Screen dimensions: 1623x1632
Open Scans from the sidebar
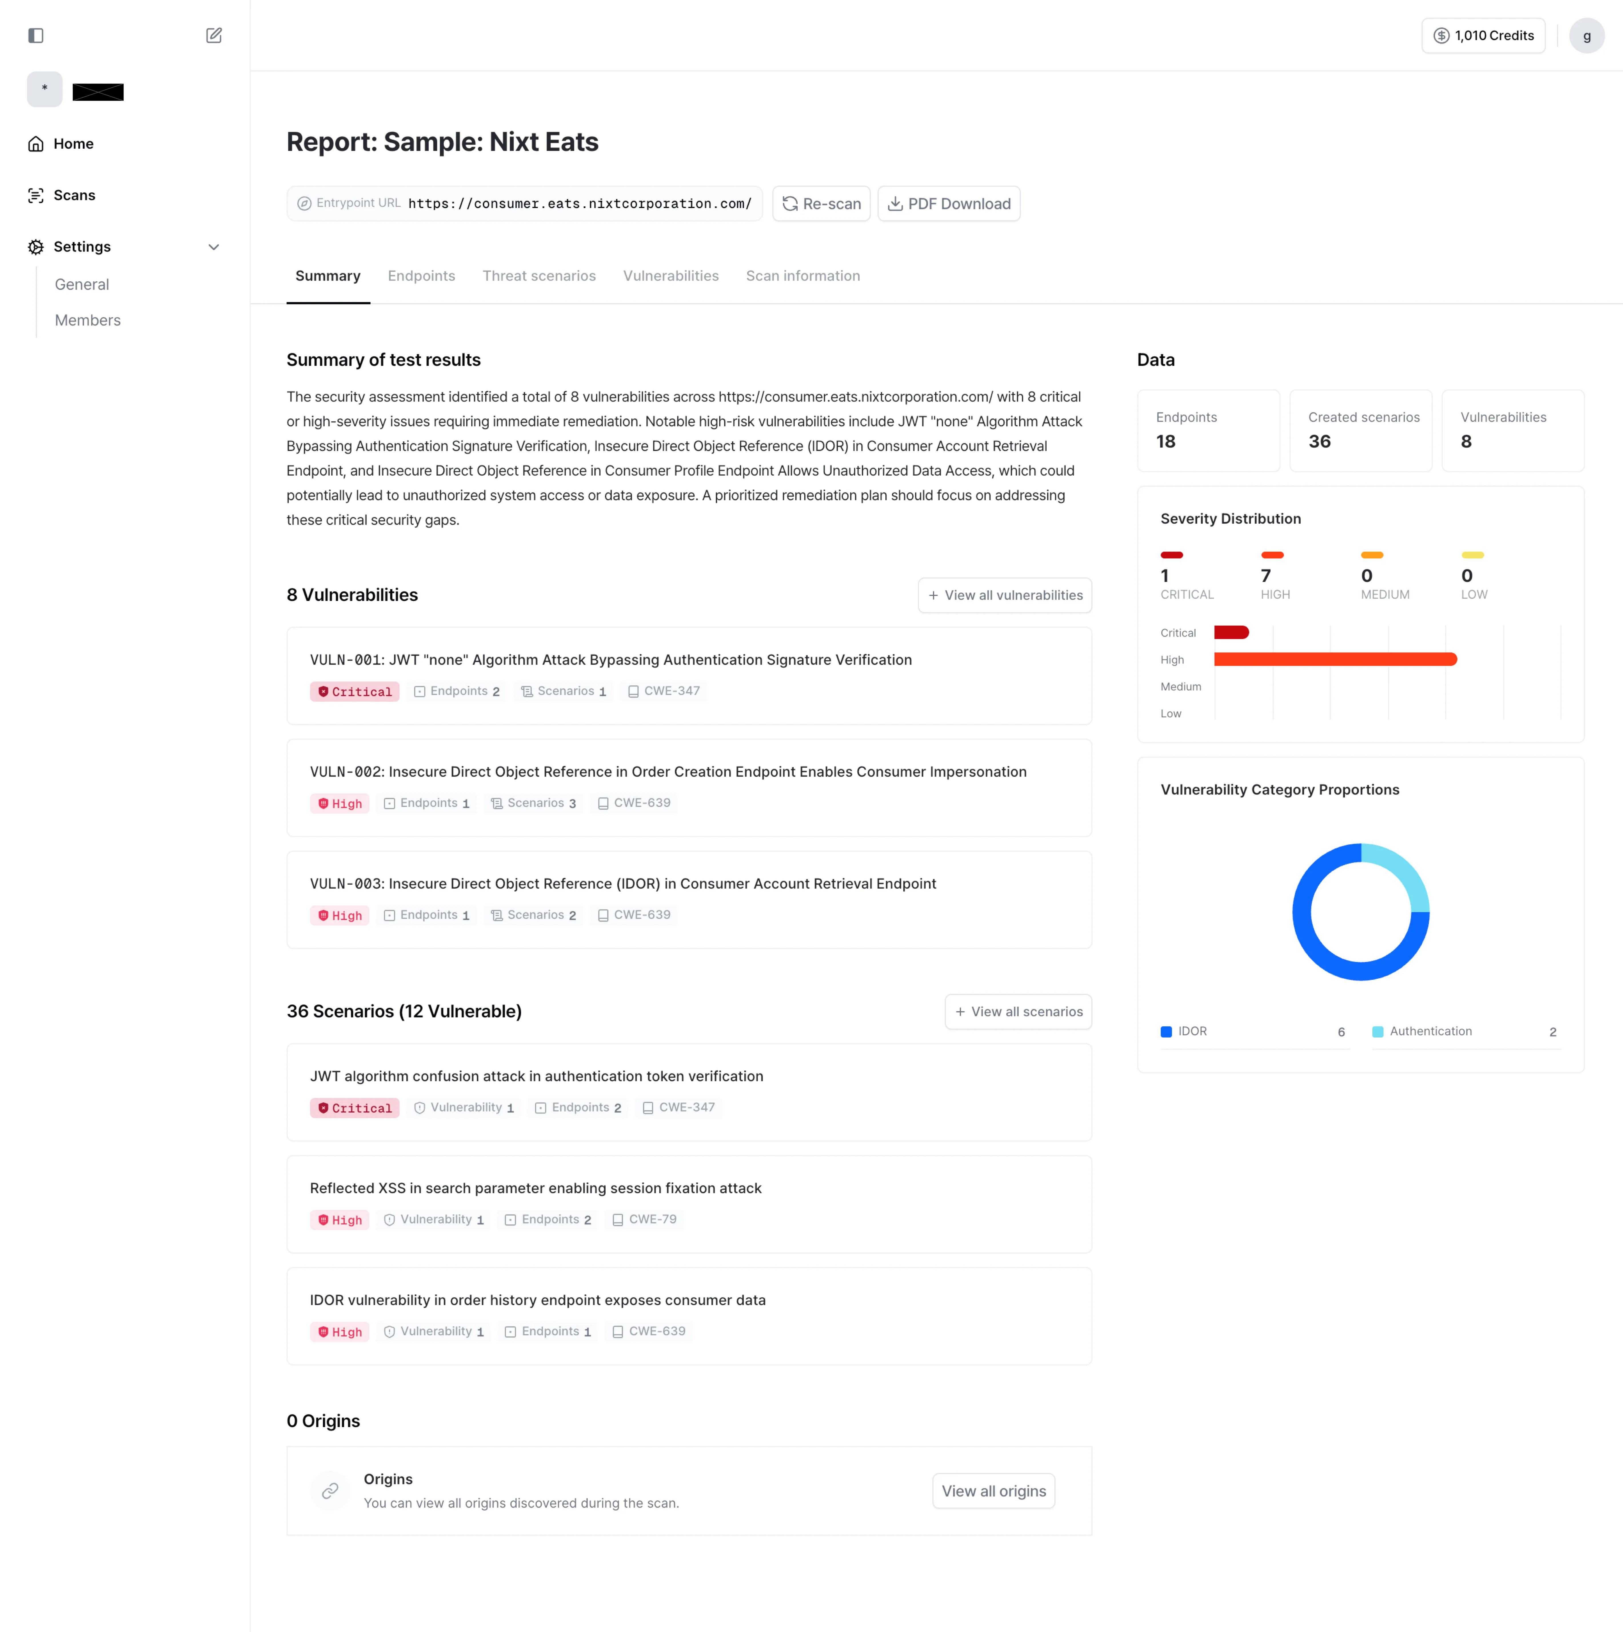[74, 195]
